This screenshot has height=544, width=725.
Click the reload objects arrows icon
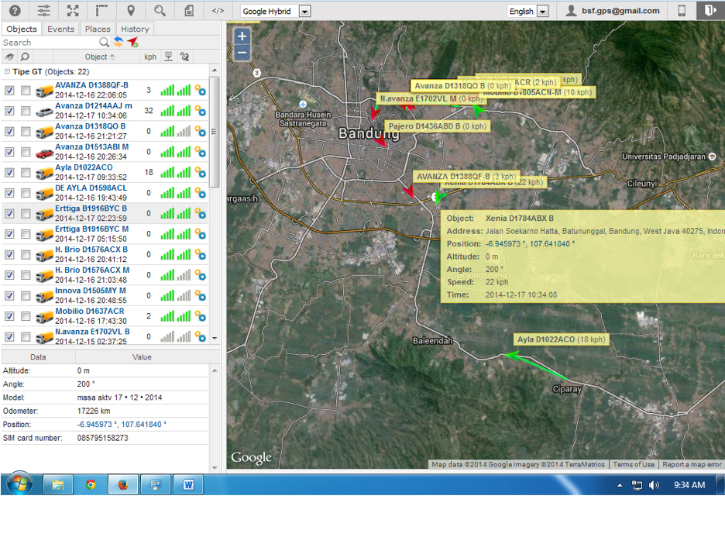click(x=119, y=42)
